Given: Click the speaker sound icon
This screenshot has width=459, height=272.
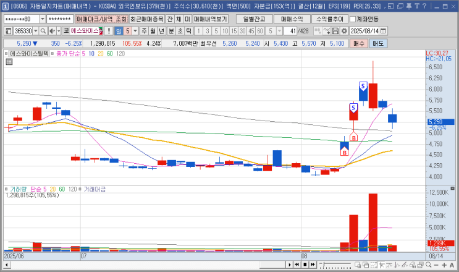Looking at the screenshot, I should tap(52, 31).
